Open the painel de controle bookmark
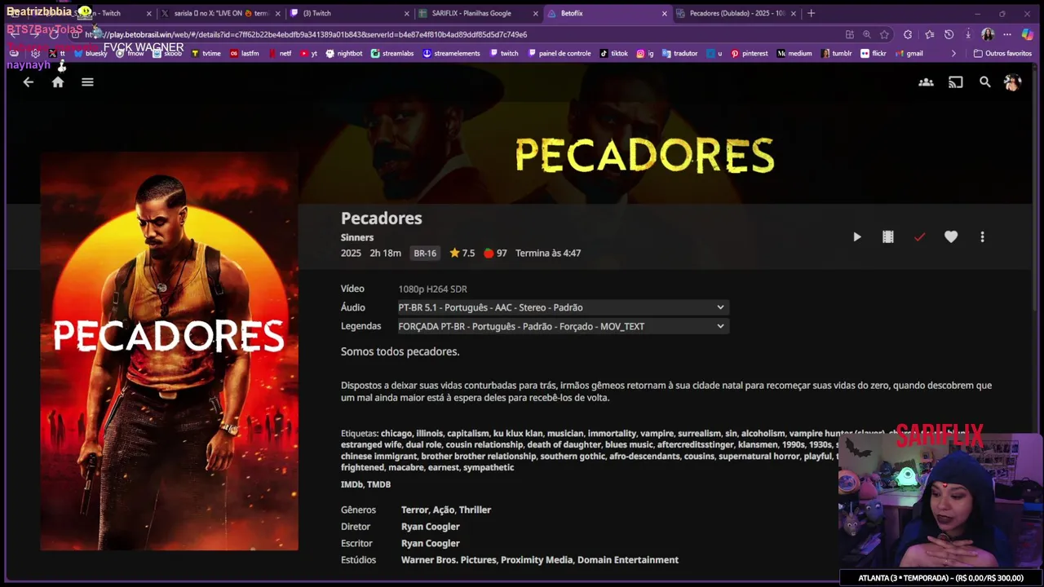This screenshot has height=587, width=1044. [560, 54]
